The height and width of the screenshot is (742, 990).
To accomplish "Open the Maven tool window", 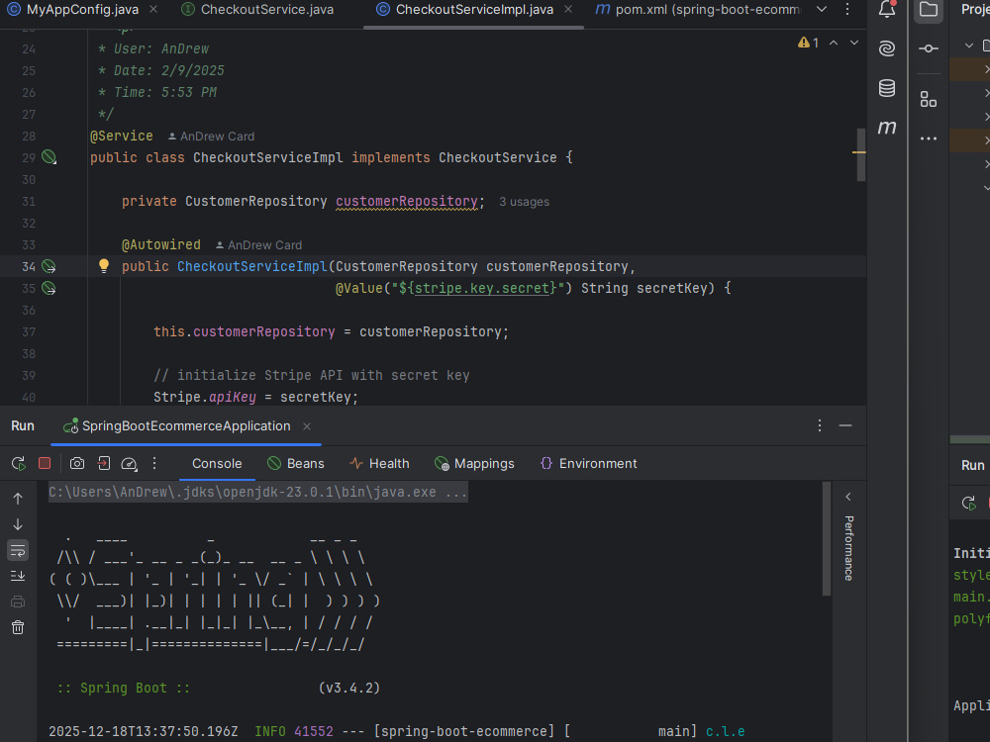I will point(886,128).
